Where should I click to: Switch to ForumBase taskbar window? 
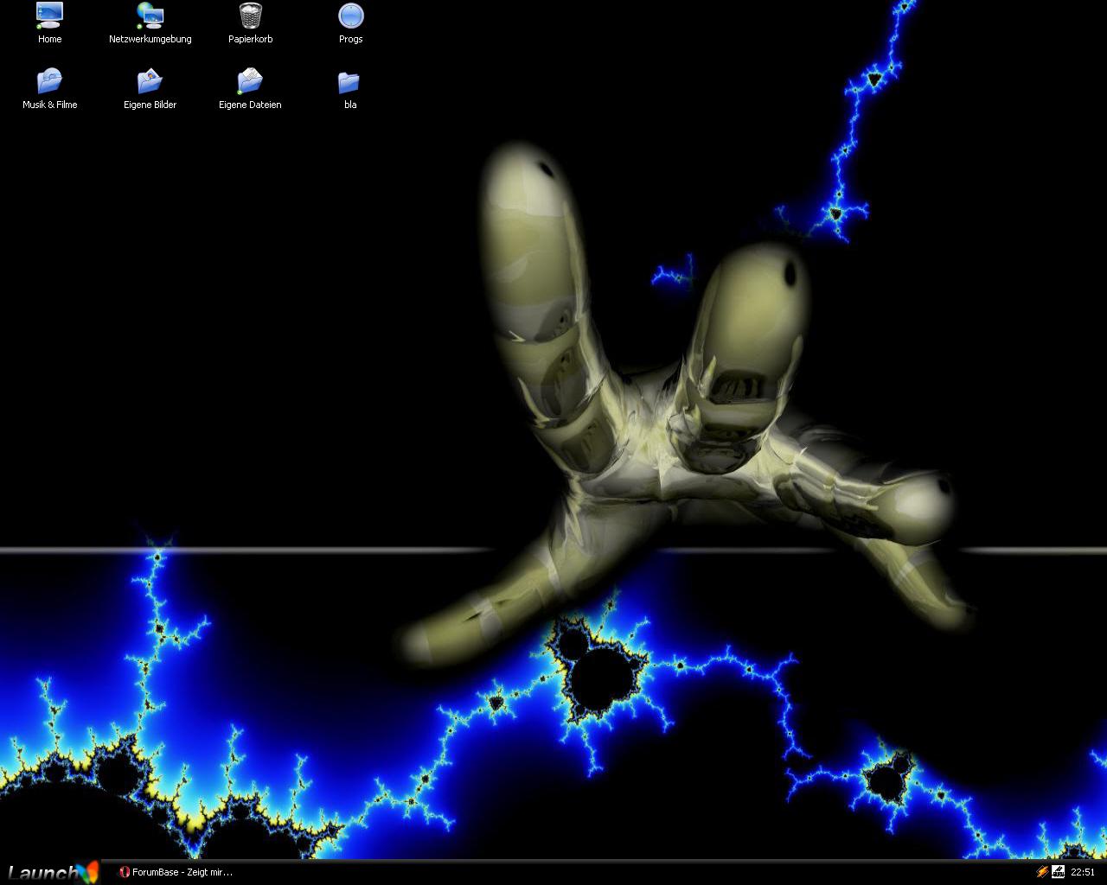tap(176, 872)
